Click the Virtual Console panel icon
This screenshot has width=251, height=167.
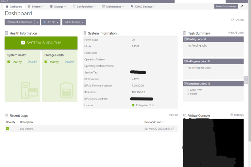point(185,115)
